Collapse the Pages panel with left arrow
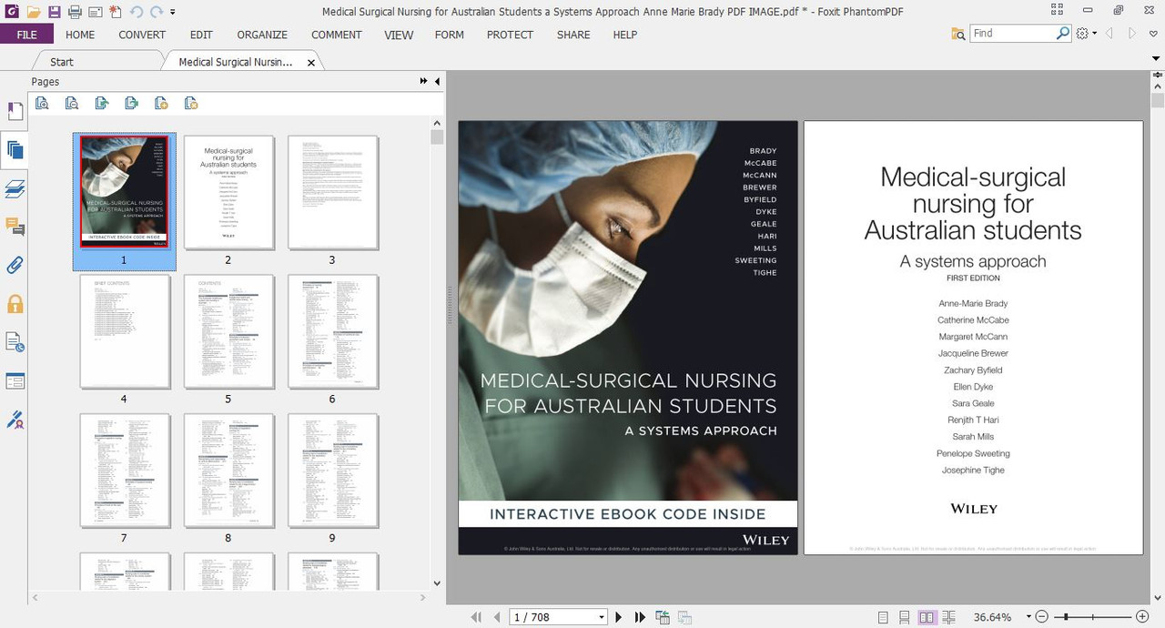The height and width of the screenshot is (628, 1165). tap(437, 81)
